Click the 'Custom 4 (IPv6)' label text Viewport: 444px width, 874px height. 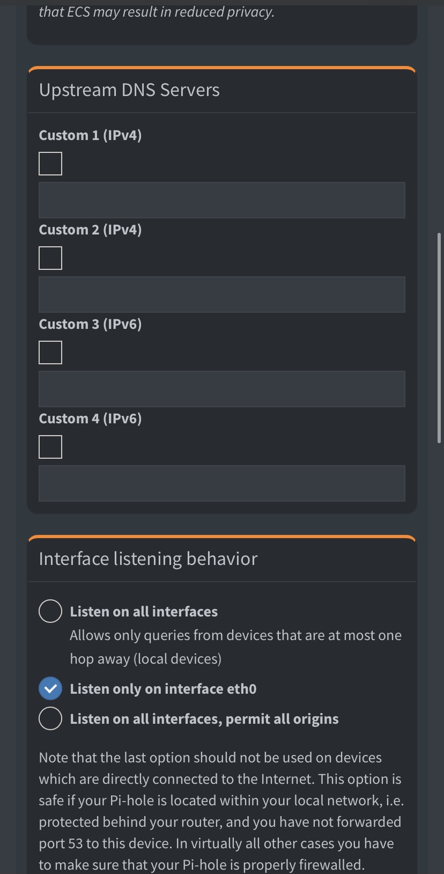tap(90, 418)
